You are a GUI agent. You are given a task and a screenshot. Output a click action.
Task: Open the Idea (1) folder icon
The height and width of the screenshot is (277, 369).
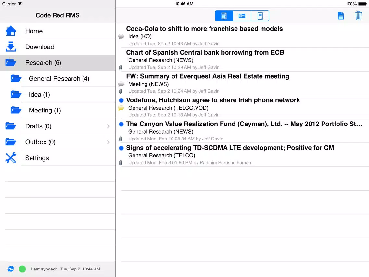(16, 95)
